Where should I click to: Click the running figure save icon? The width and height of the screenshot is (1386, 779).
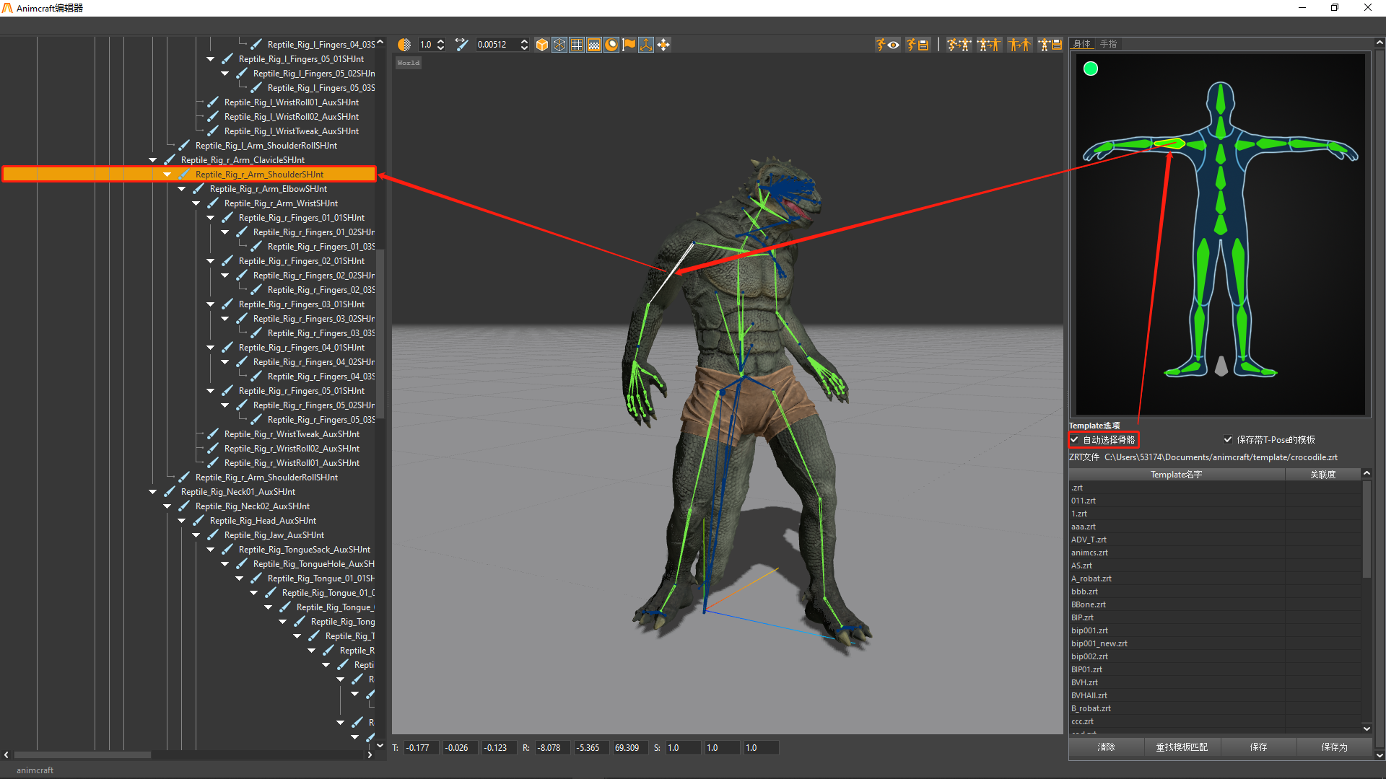[x=918, y=45]
